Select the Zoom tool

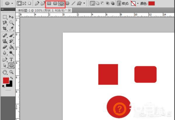[x=11, y=72]
